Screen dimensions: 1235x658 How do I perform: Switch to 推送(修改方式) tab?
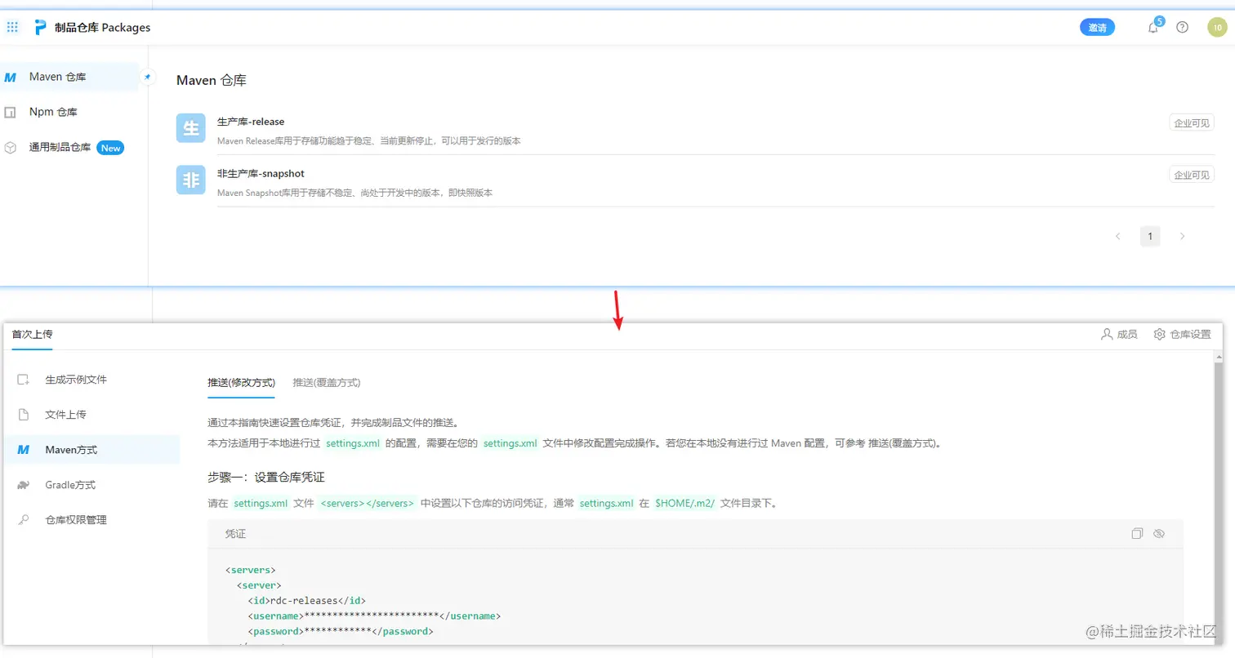click(241, 382)
